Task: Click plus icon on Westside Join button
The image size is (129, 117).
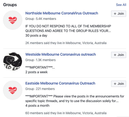Action: pyautogui.click(x=115, y=55)
